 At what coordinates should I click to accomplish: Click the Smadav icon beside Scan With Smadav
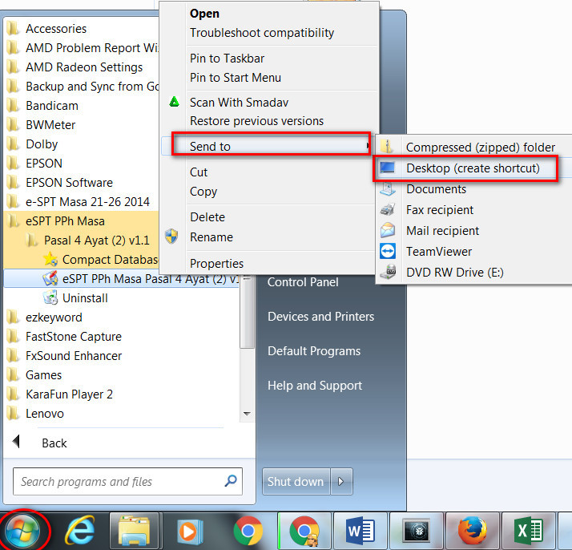175,102
